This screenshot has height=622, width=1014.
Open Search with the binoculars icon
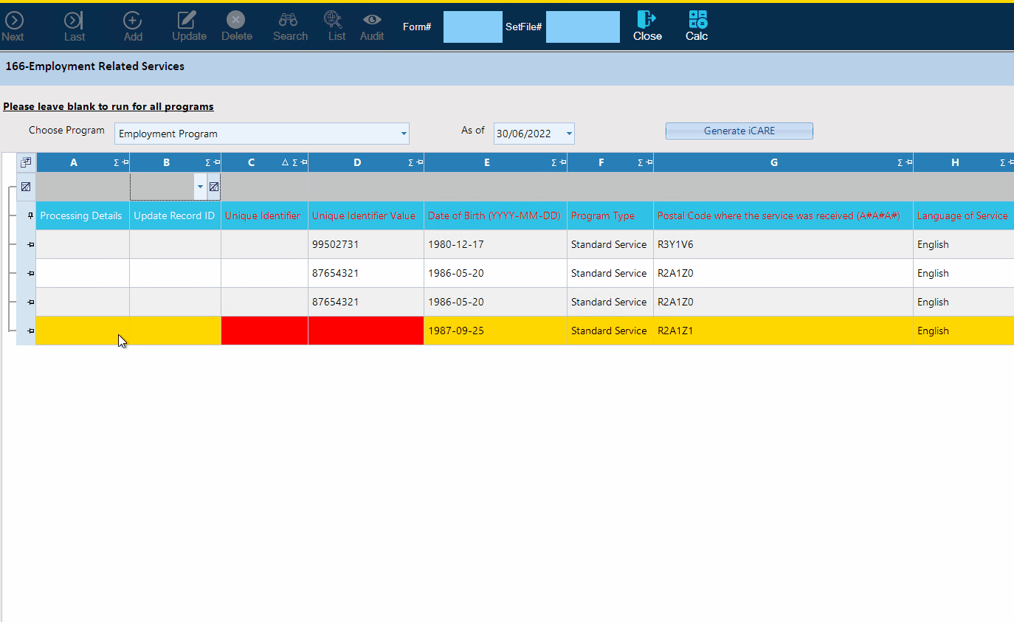coord(289,20)
